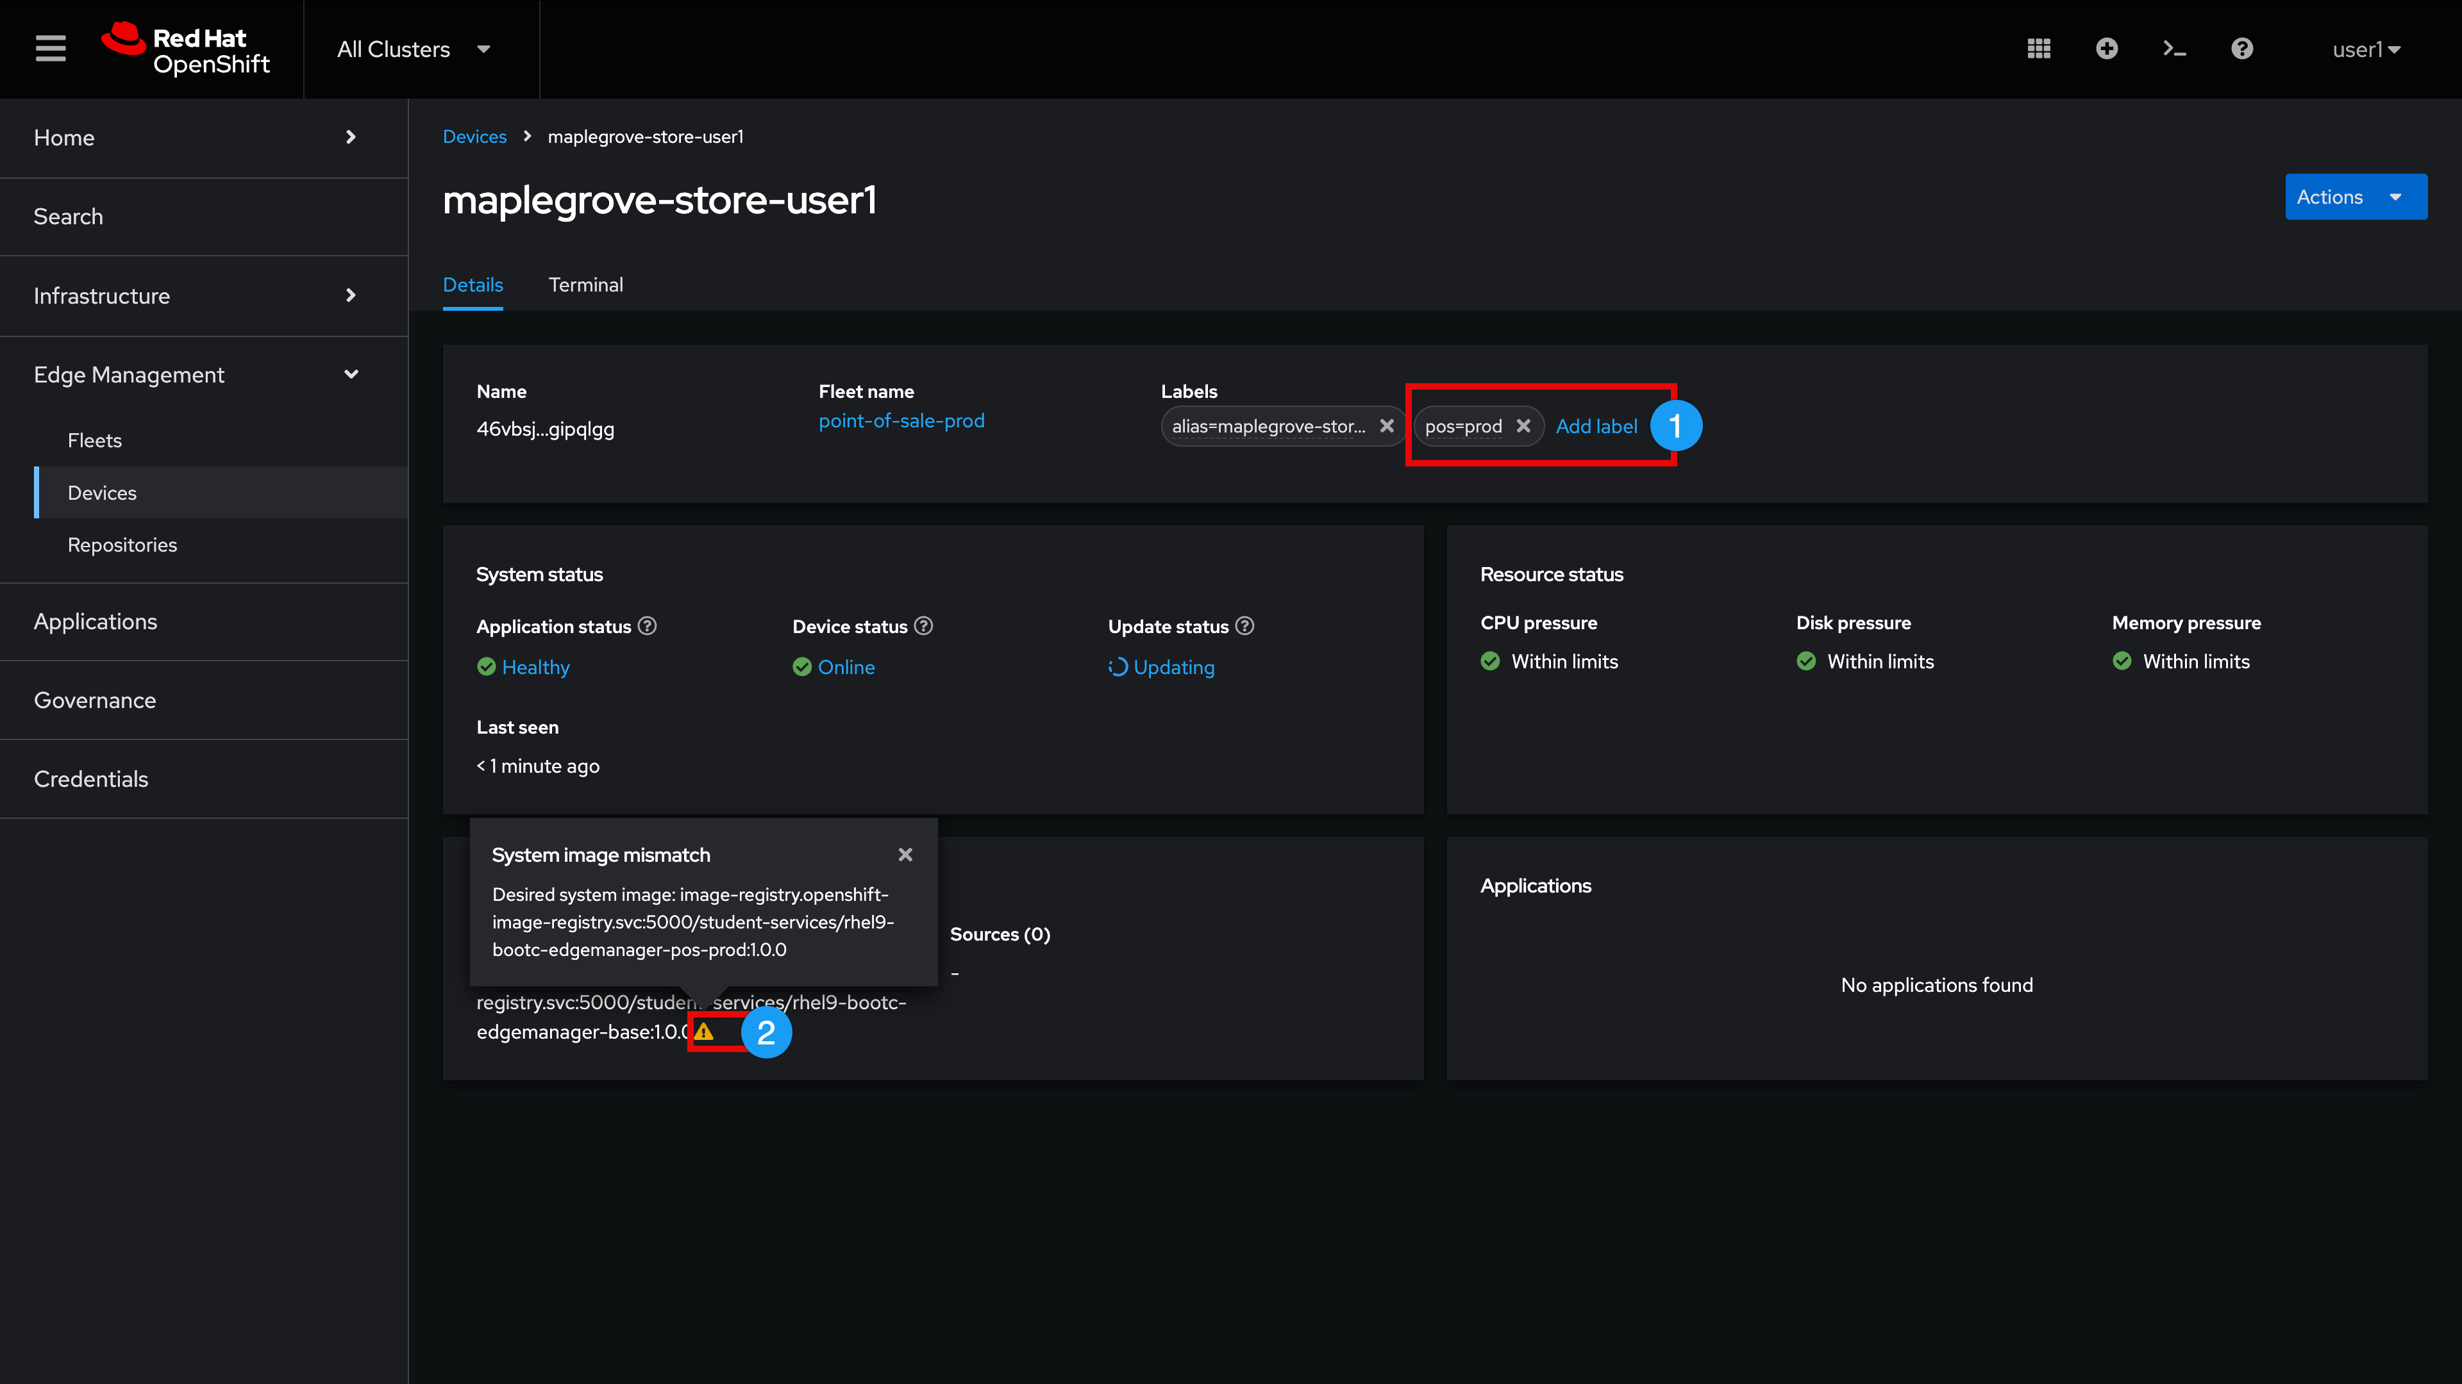The image size is (2462, 1384).
Task: Open Governance in the sidebar
Action: (204, 700)
